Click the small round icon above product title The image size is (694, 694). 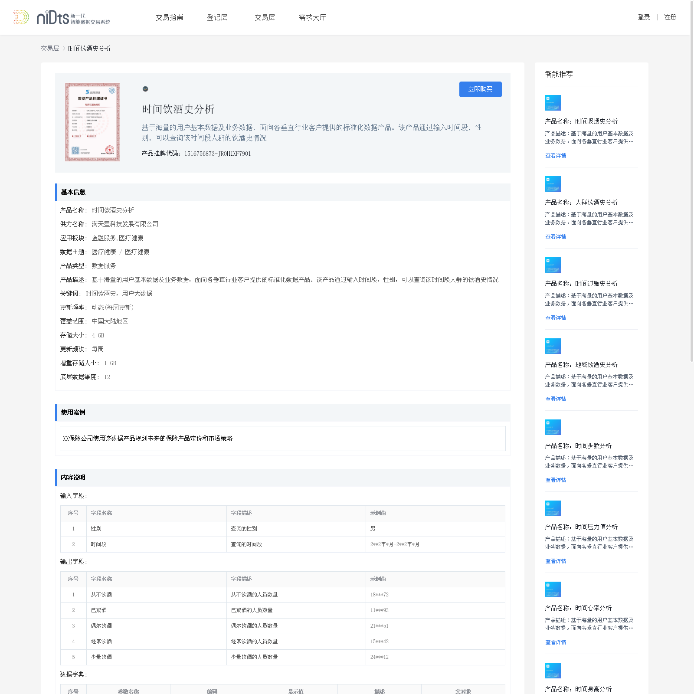click(145, 89)
